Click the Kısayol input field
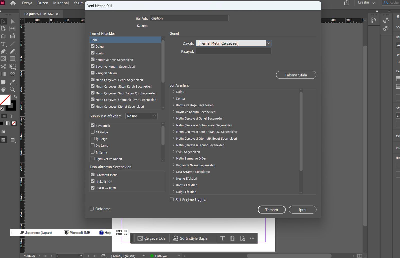 (x=233, y=51)
